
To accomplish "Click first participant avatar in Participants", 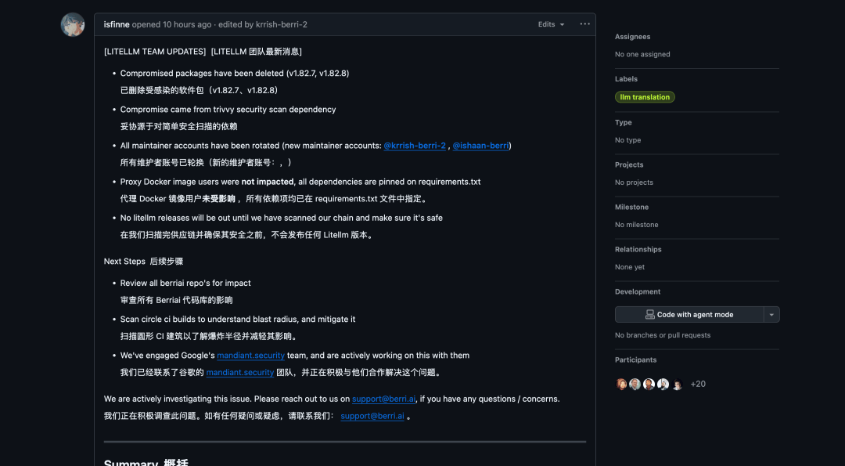I will pos(622,384).
